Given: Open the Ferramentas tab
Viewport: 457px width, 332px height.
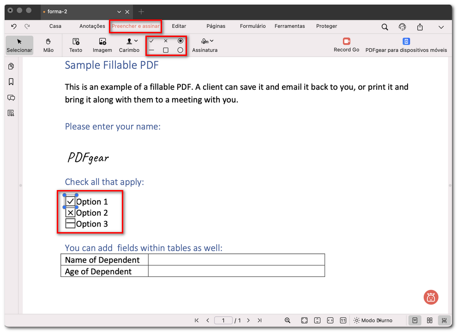Looking at the screenshot, I should (290, 26).
